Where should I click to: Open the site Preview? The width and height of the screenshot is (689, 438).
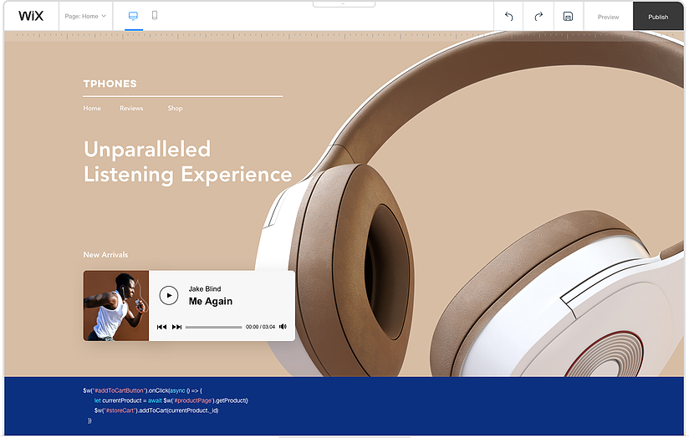[x=608, y=17]
